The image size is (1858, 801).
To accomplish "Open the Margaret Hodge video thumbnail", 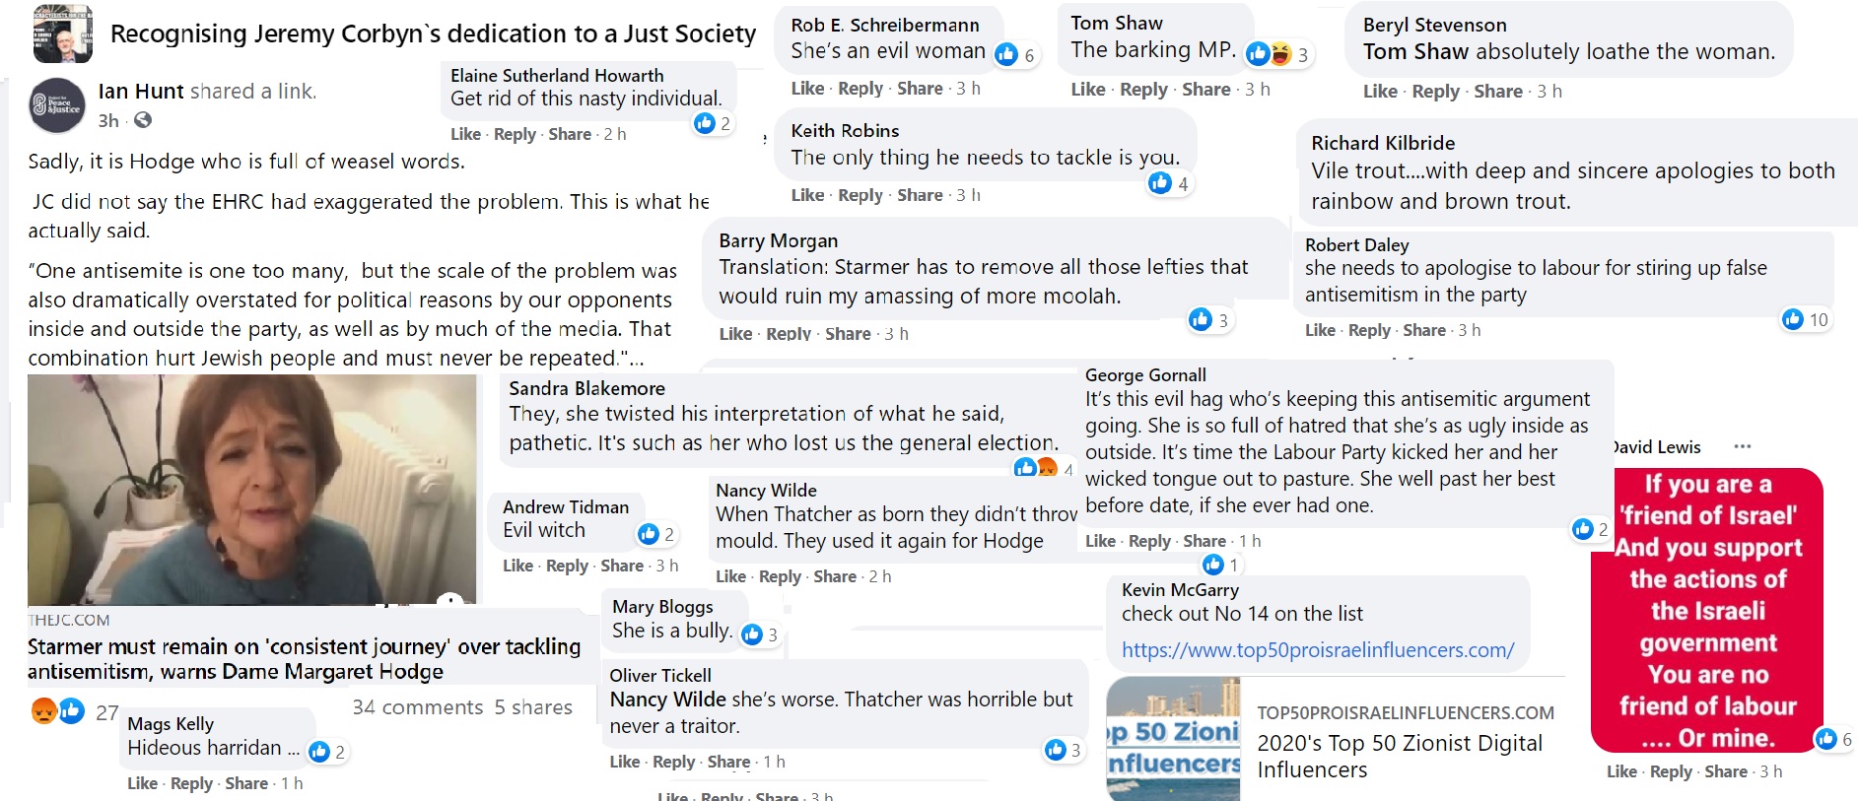I will [251, 490].
